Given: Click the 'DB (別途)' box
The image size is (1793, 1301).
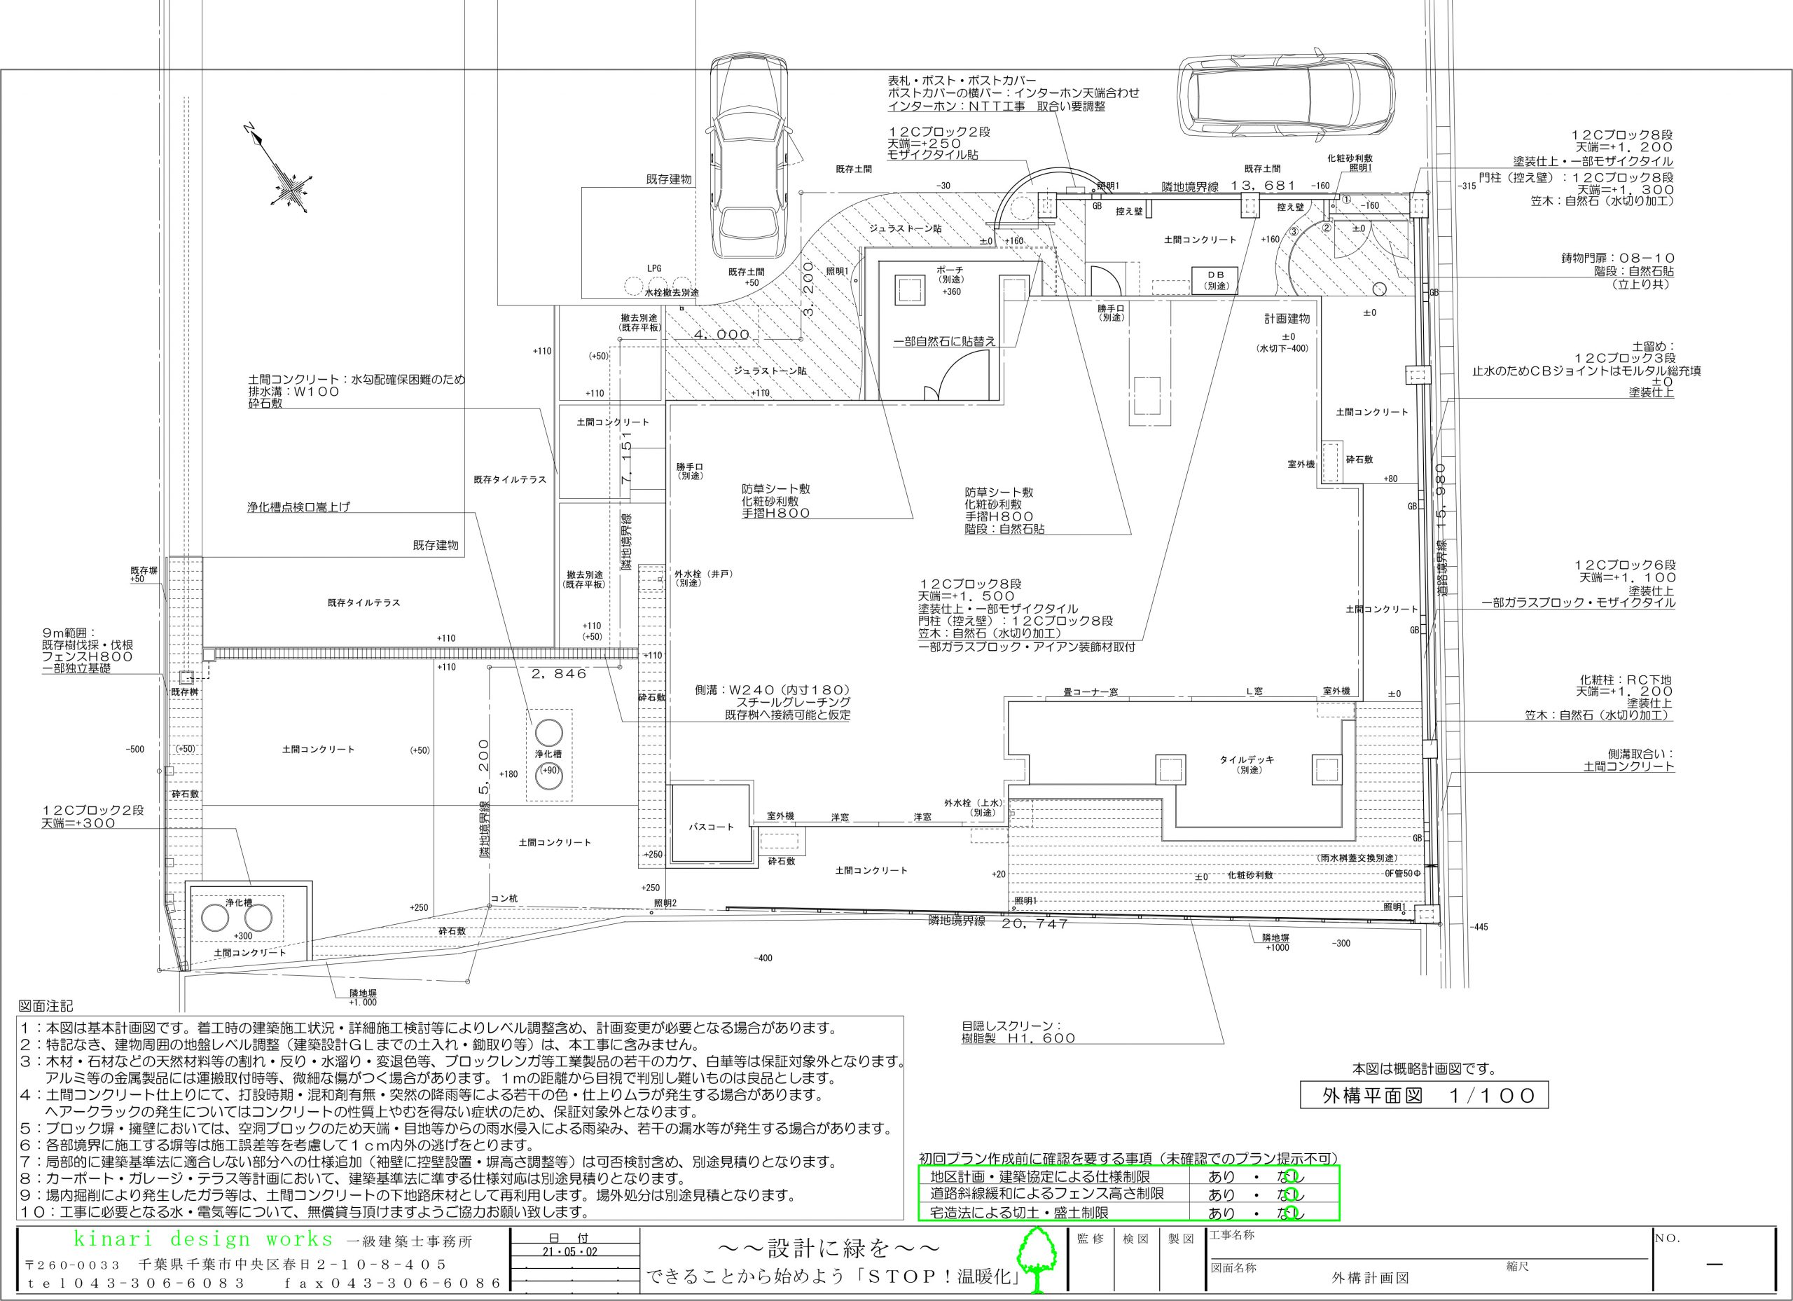Looking at the screenshot, I should [x=1214, y=280].
